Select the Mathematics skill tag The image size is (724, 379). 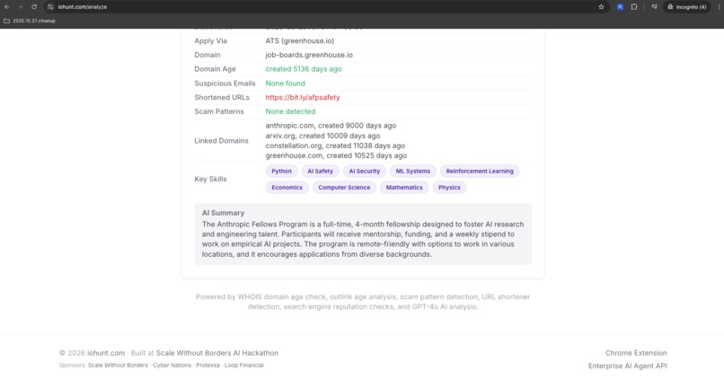[404, 188]
